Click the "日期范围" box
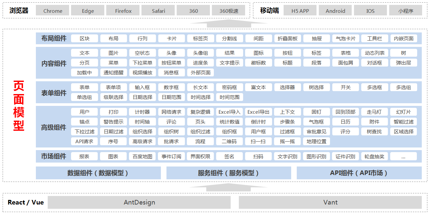This screenshot has height=215, width=430. tap(171, 97)
